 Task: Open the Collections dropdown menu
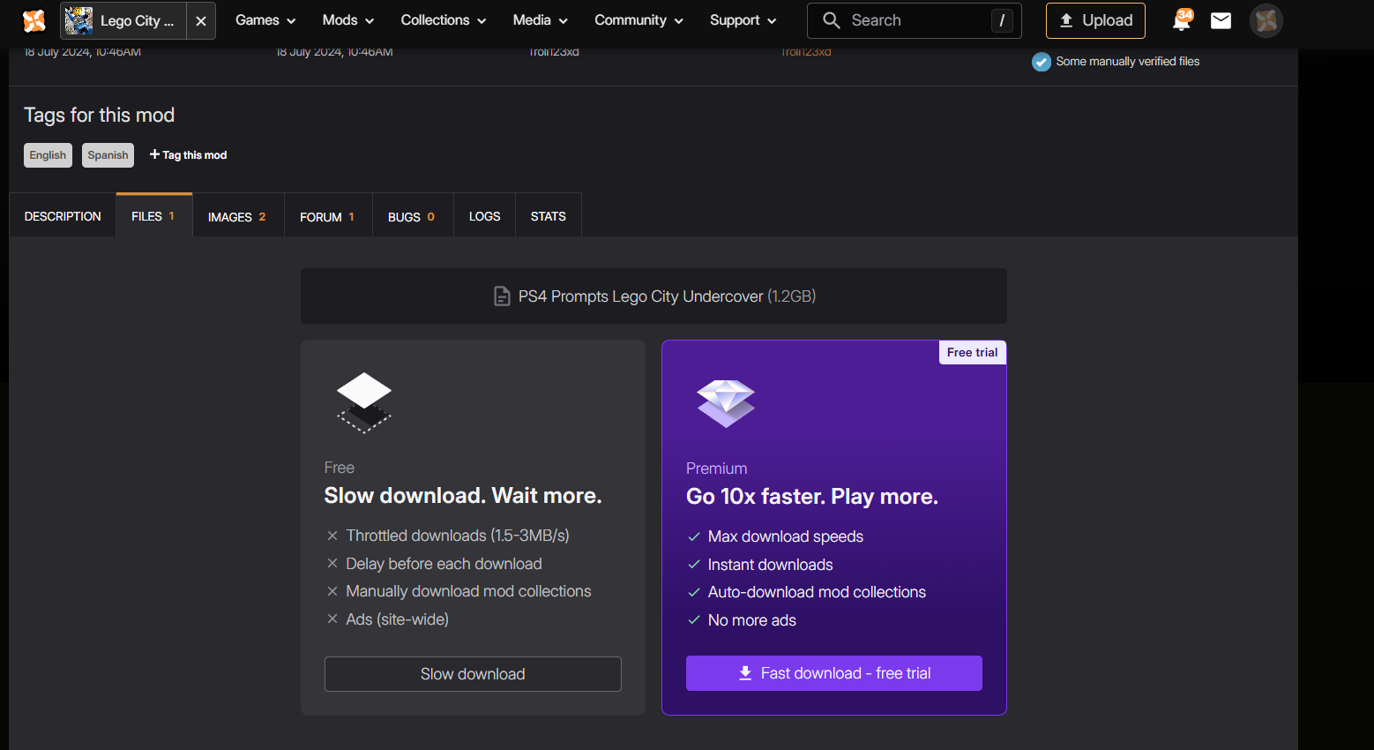444,20
